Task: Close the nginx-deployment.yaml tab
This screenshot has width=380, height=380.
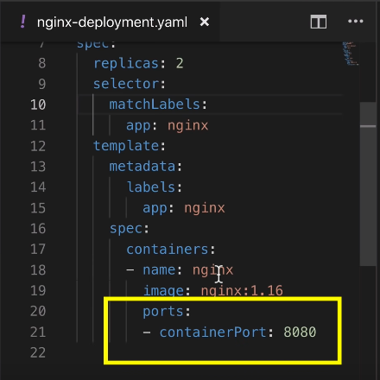Action: pyautogui.click(x=205, y=22)
